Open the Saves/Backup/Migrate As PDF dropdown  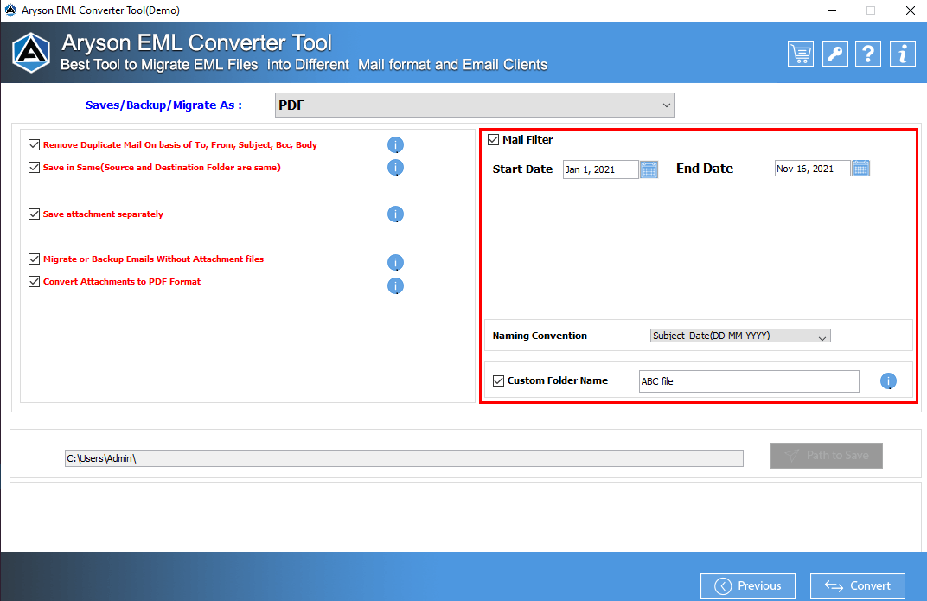[x=475, y=105]
